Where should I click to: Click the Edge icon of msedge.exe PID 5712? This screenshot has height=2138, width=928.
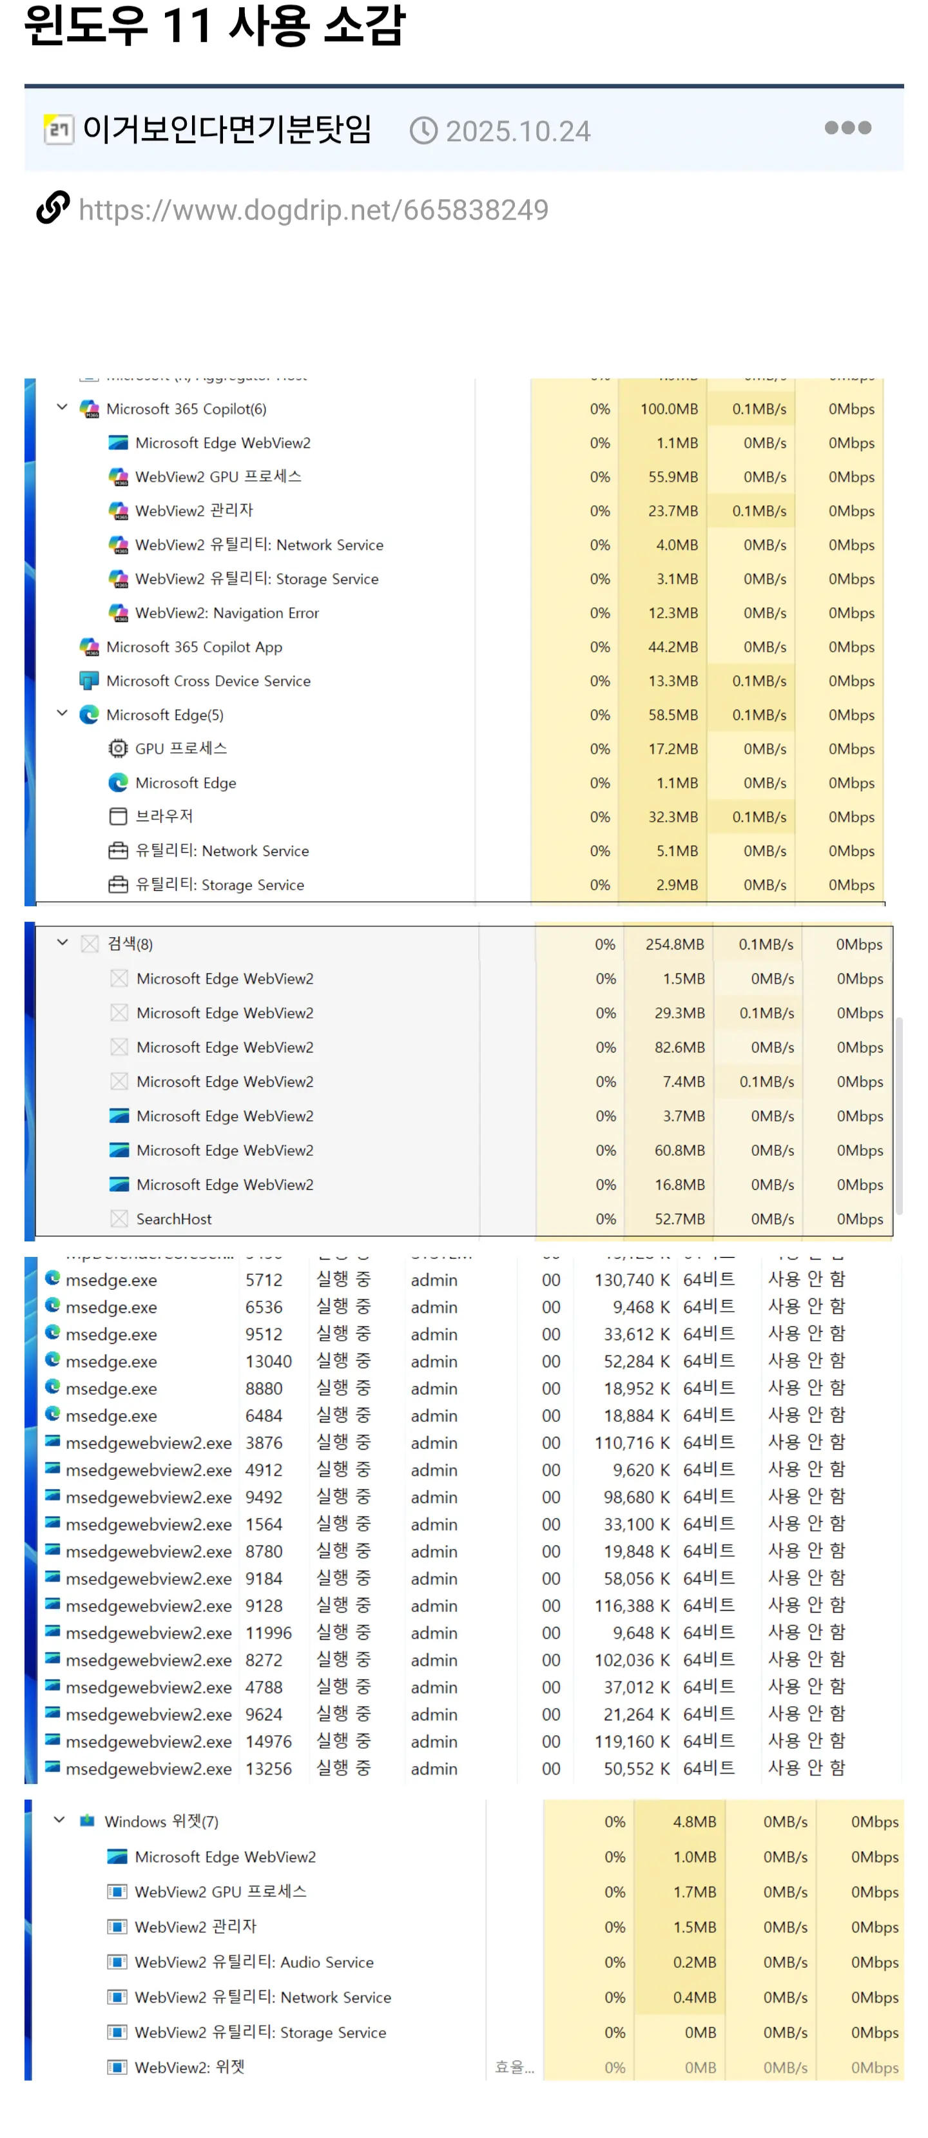pyautogui.click(x=52, y=1279)
